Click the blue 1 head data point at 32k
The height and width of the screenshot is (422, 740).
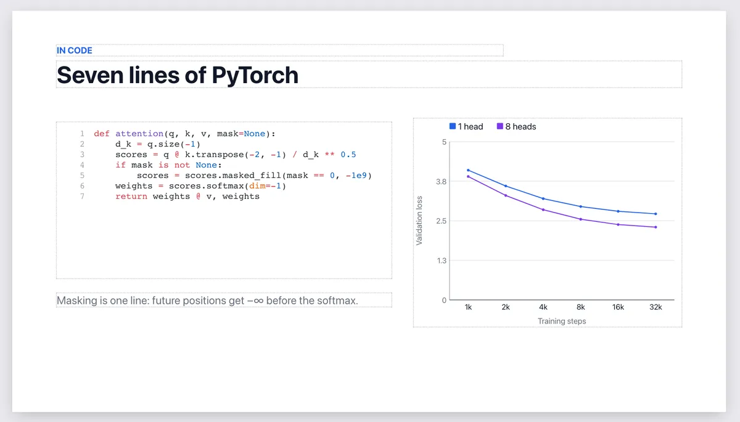tap(656, 214)
